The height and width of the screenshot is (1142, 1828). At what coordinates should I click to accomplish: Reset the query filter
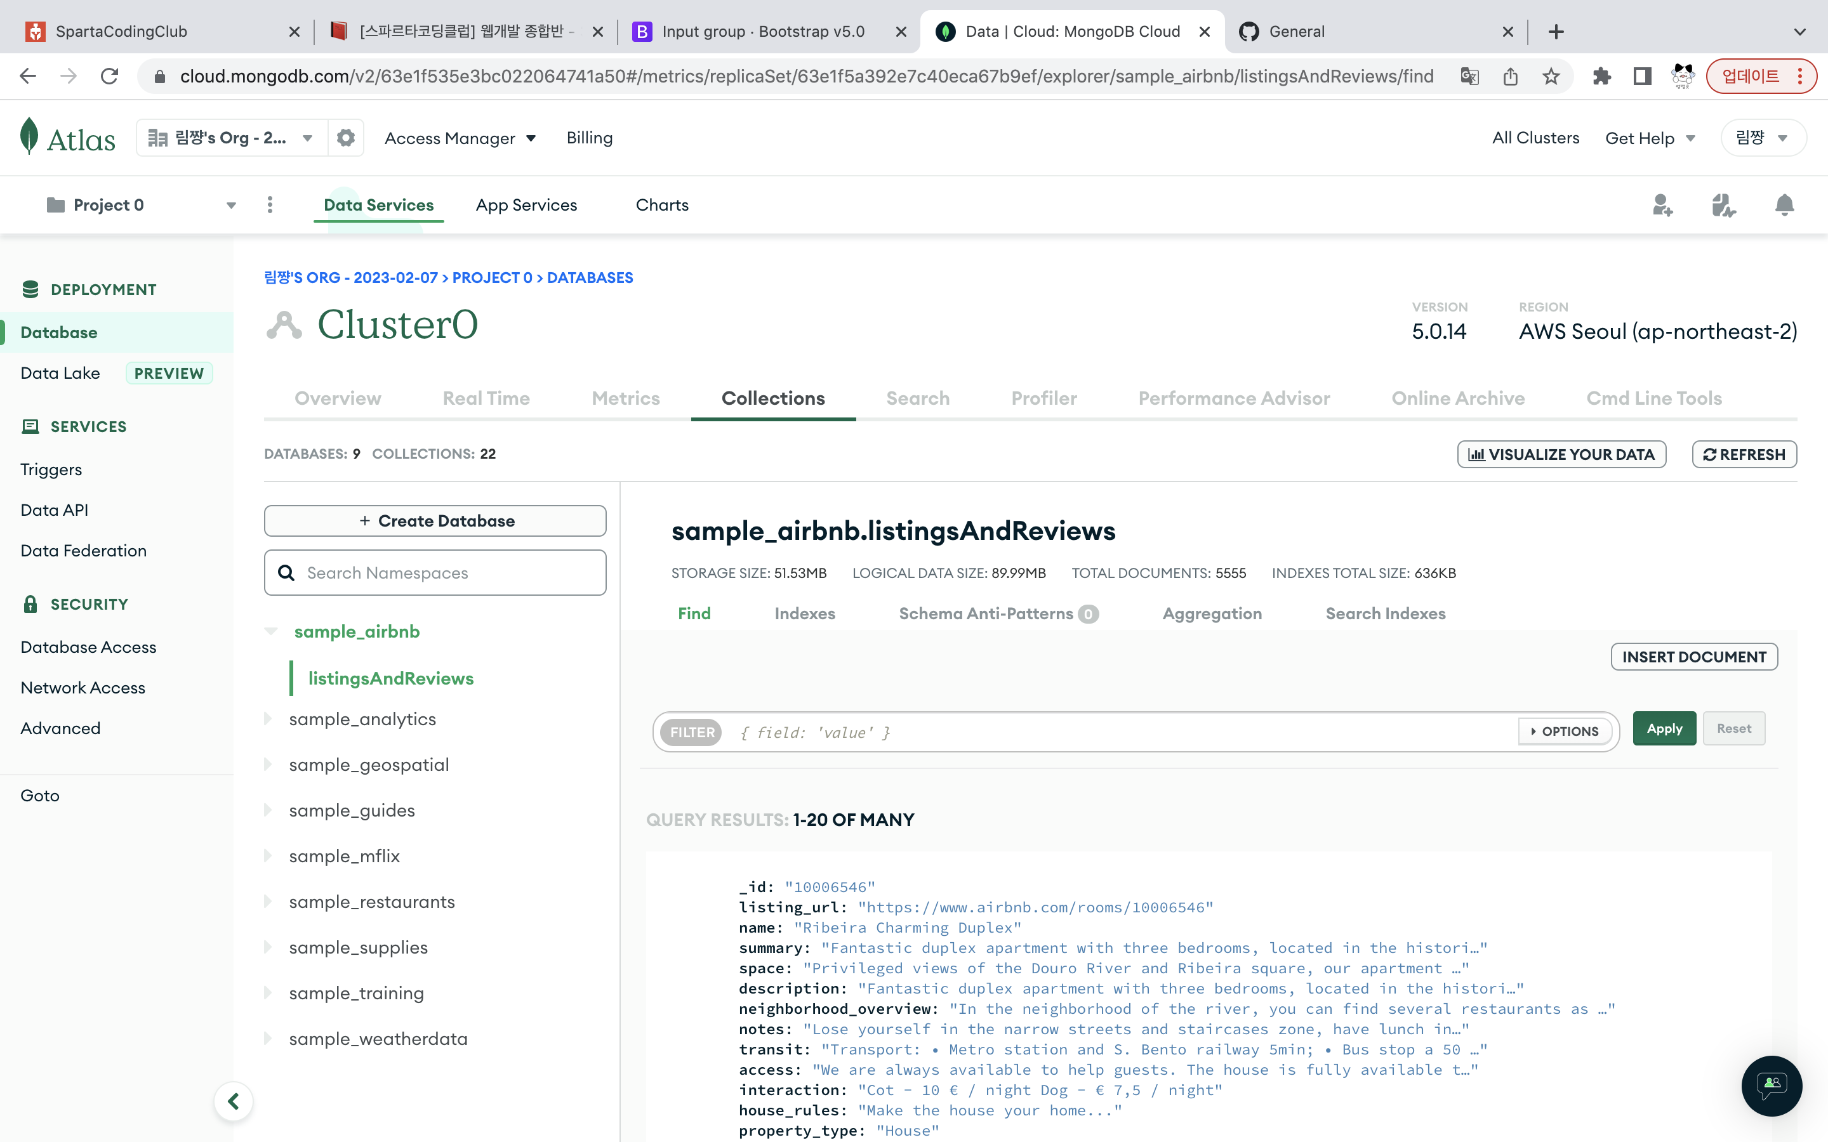point(1733,728)
